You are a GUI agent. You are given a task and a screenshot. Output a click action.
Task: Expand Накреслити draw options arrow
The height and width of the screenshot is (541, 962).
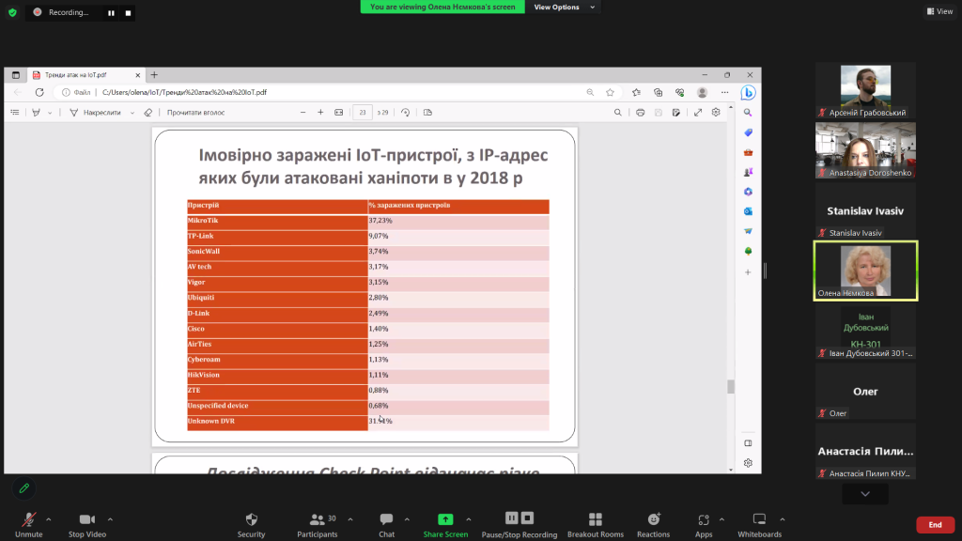tap(132, 113)
